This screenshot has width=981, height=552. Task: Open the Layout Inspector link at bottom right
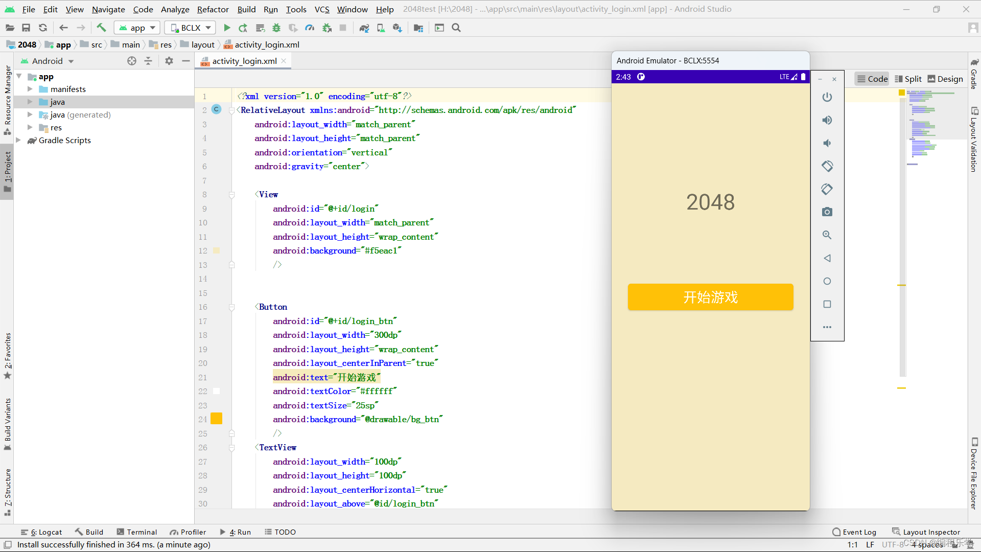pyautogui.click(x=931, y=532)
